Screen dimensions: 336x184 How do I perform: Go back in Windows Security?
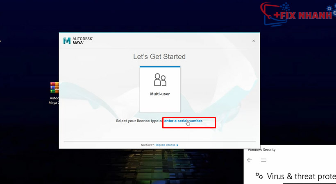pyautogui.click(x=250, y=160)
